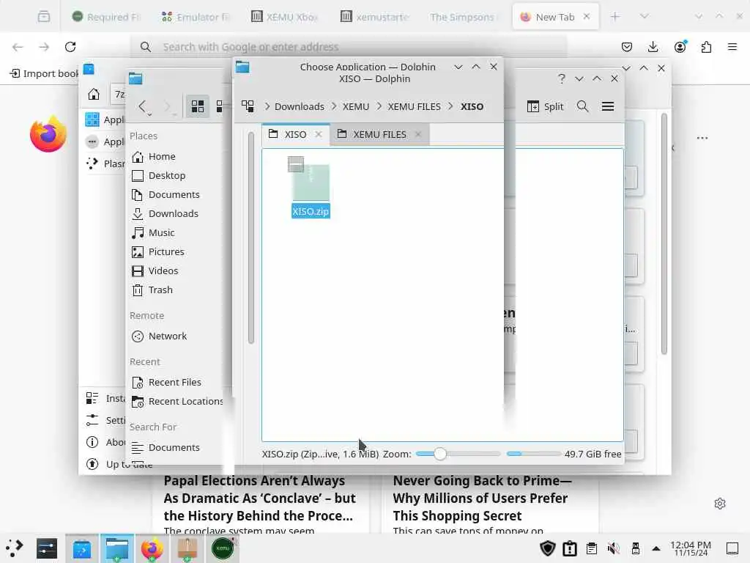Close the New Tab Firefox tab
This screenshot has width=750, height=563.
pyautogui.click(x=587, y=17)
